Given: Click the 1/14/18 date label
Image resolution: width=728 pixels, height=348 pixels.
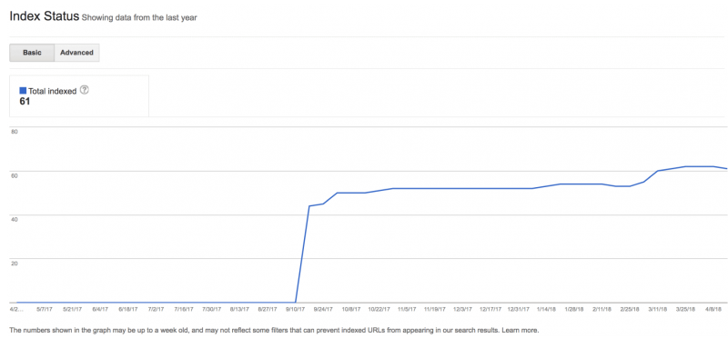Looking at the screenshot, I should pyautogui.click(x=547, y=309).
